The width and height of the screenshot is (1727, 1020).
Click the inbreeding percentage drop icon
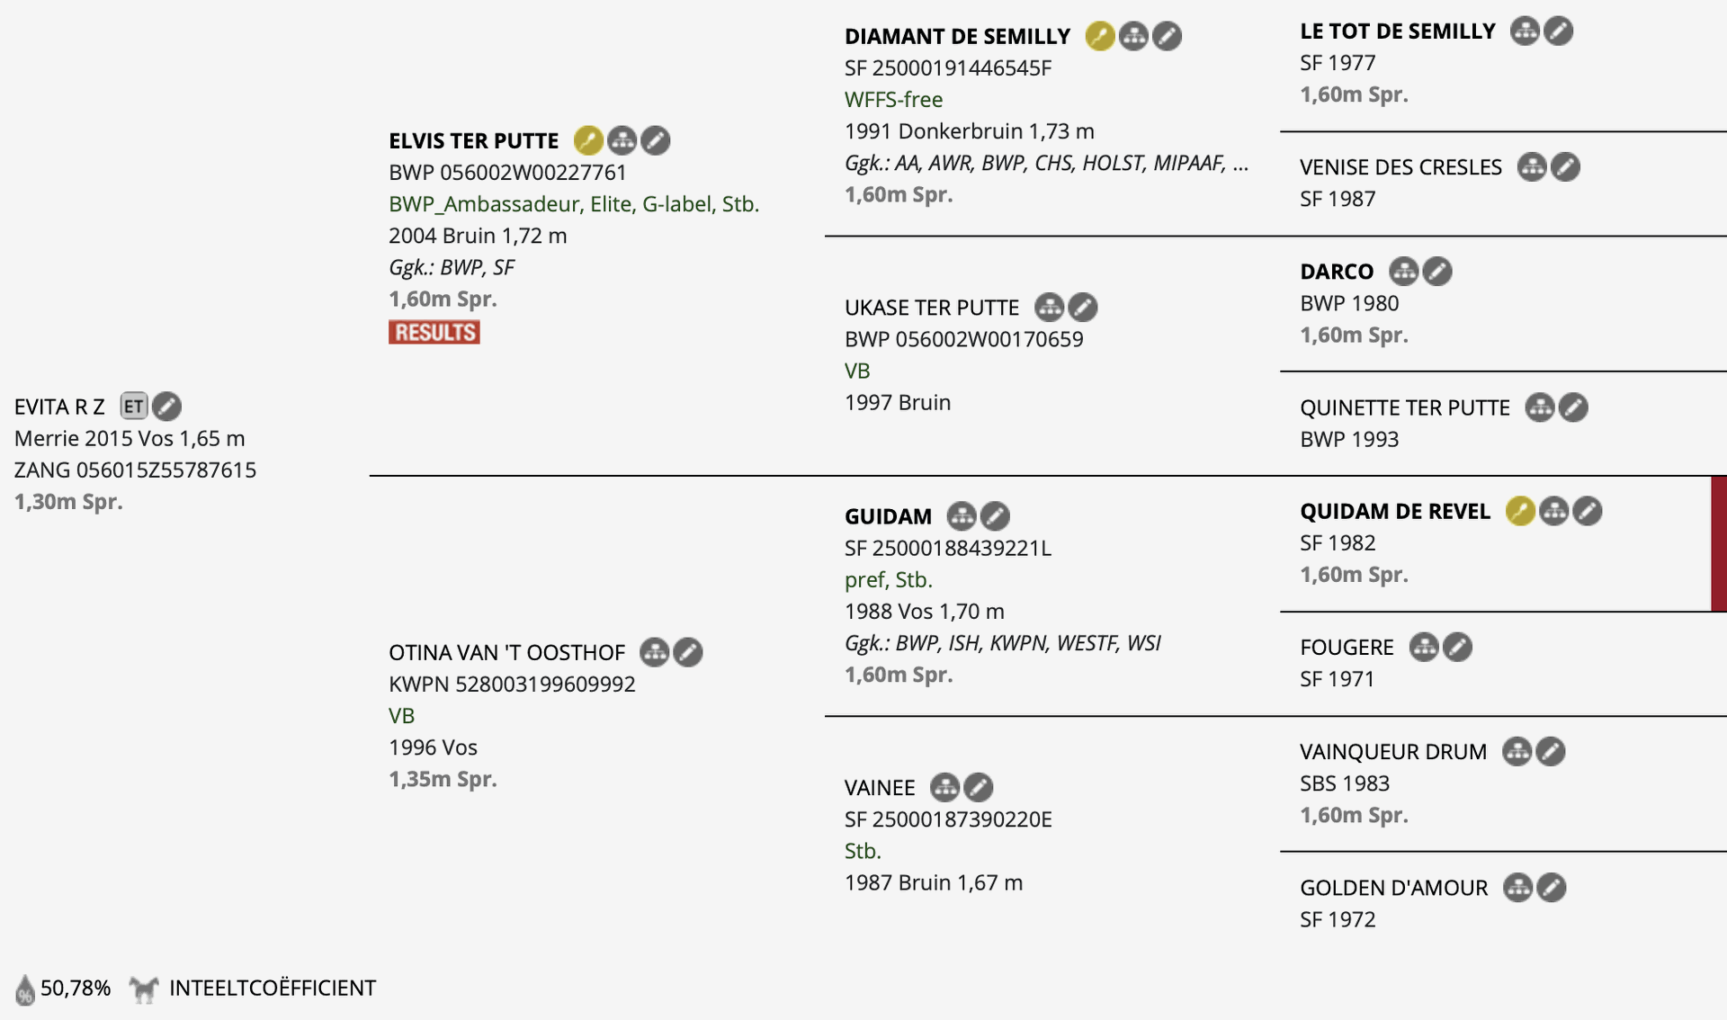tap(25, 989)
